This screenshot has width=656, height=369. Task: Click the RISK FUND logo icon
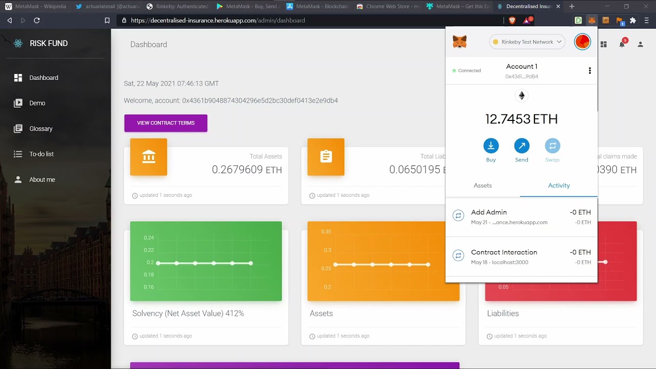point(18,44)
